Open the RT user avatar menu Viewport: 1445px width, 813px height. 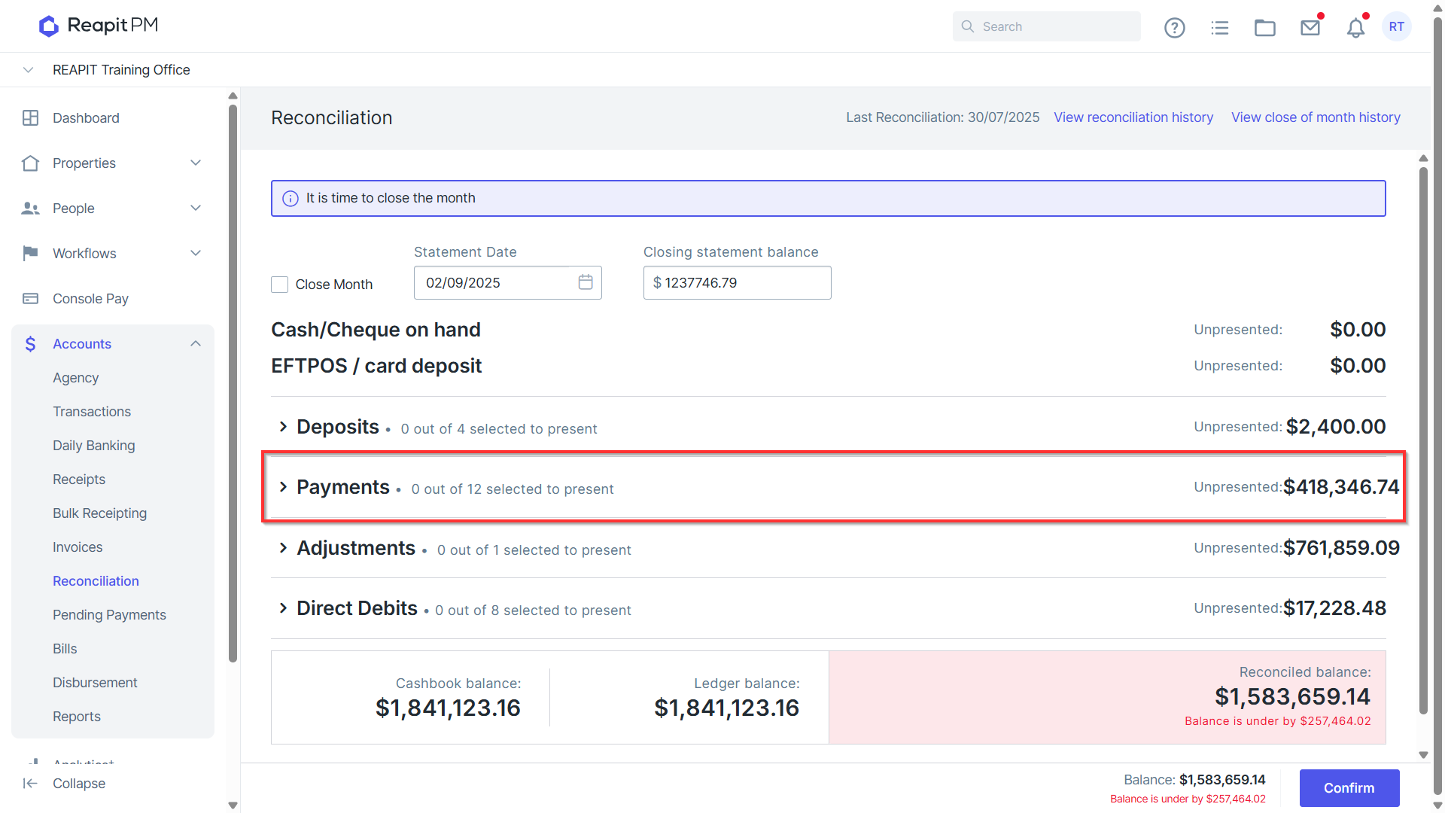pyautogui.click(x=1397, y=26)
